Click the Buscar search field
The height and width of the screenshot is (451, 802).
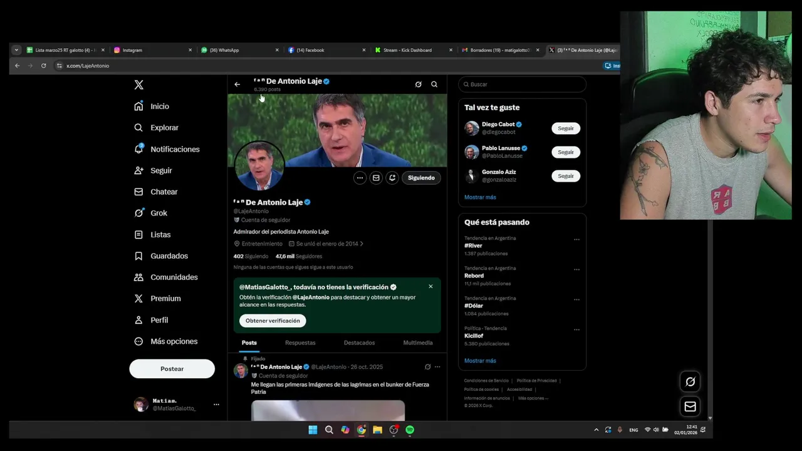(x=522, y=84)
